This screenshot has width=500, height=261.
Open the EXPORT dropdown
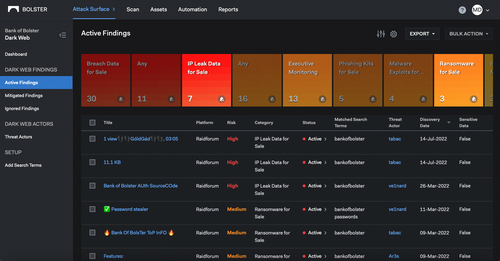click(x=422, y=34)
